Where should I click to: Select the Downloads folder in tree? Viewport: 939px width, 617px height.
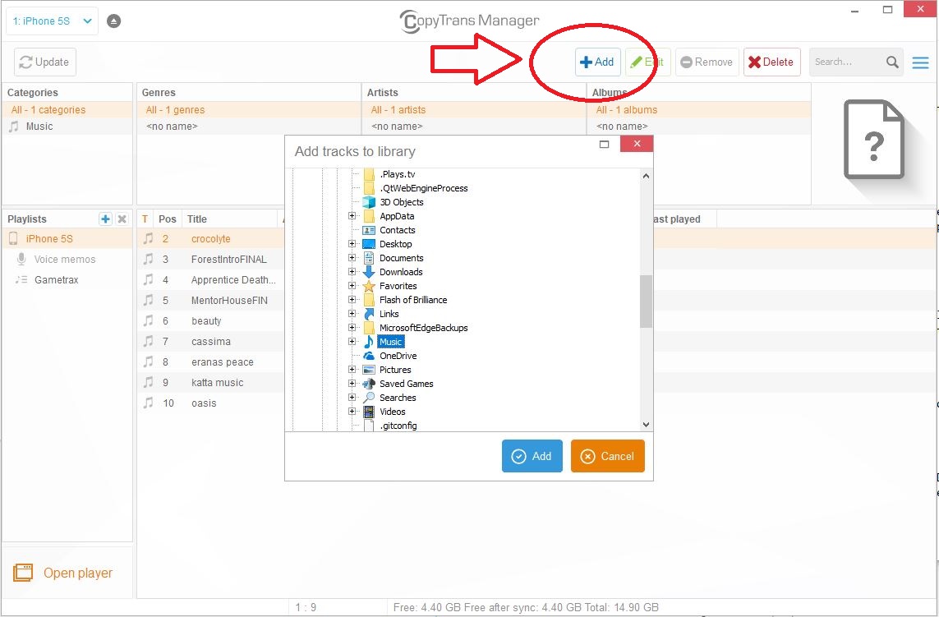point(400,272)
